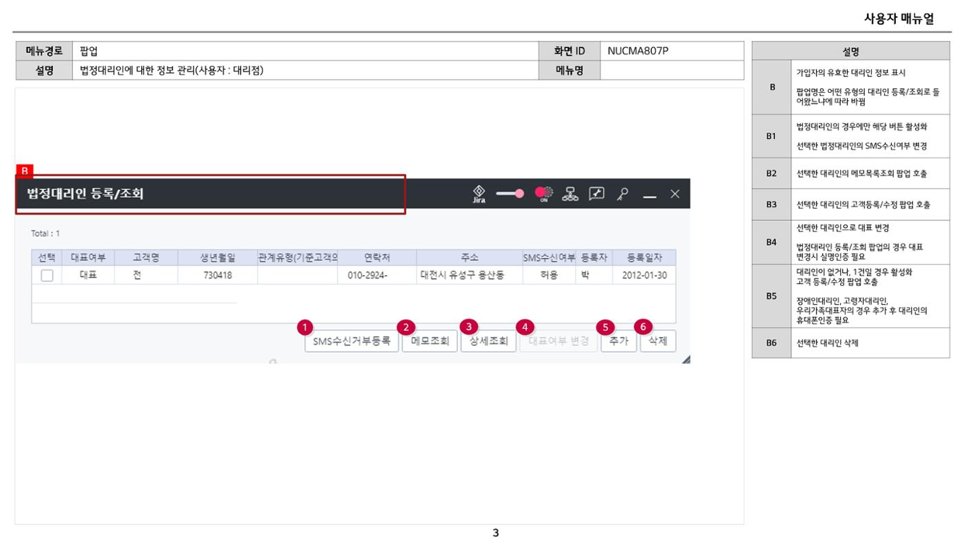This screenshot has width=964, height=542.
Task: Click the 등록자 column header
Action: (x=594, y=258)
